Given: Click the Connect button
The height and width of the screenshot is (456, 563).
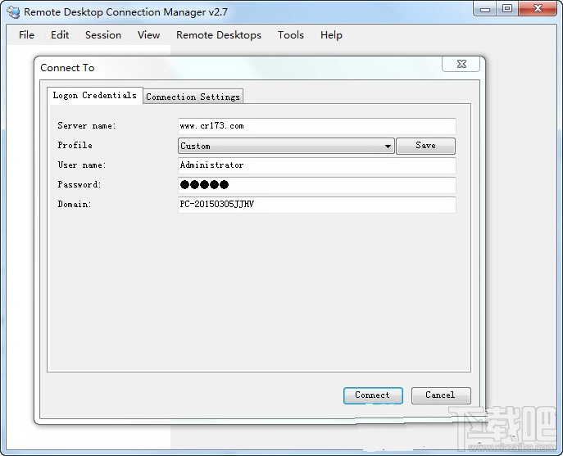Looking at the screenshot, I should (x=373, y=395).
